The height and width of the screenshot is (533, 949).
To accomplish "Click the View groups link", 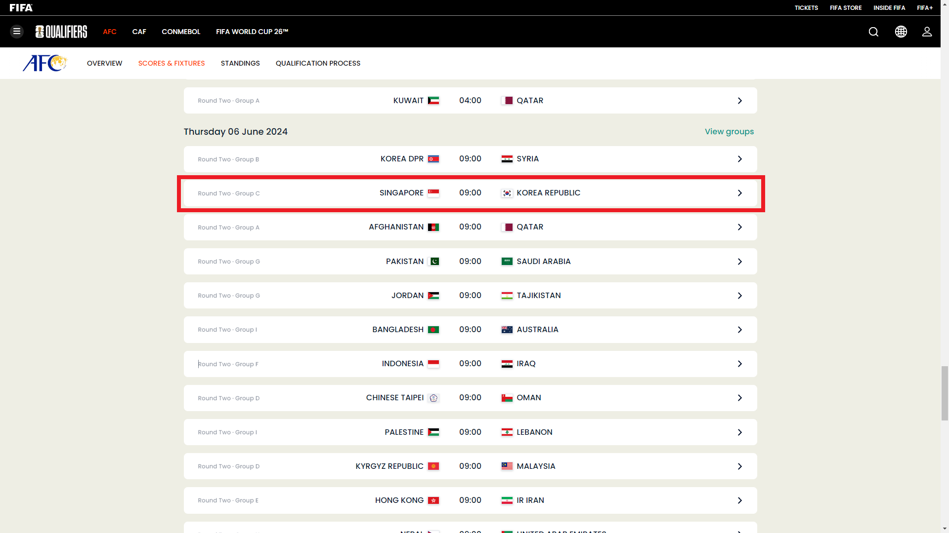I will (x=729, y=131).
